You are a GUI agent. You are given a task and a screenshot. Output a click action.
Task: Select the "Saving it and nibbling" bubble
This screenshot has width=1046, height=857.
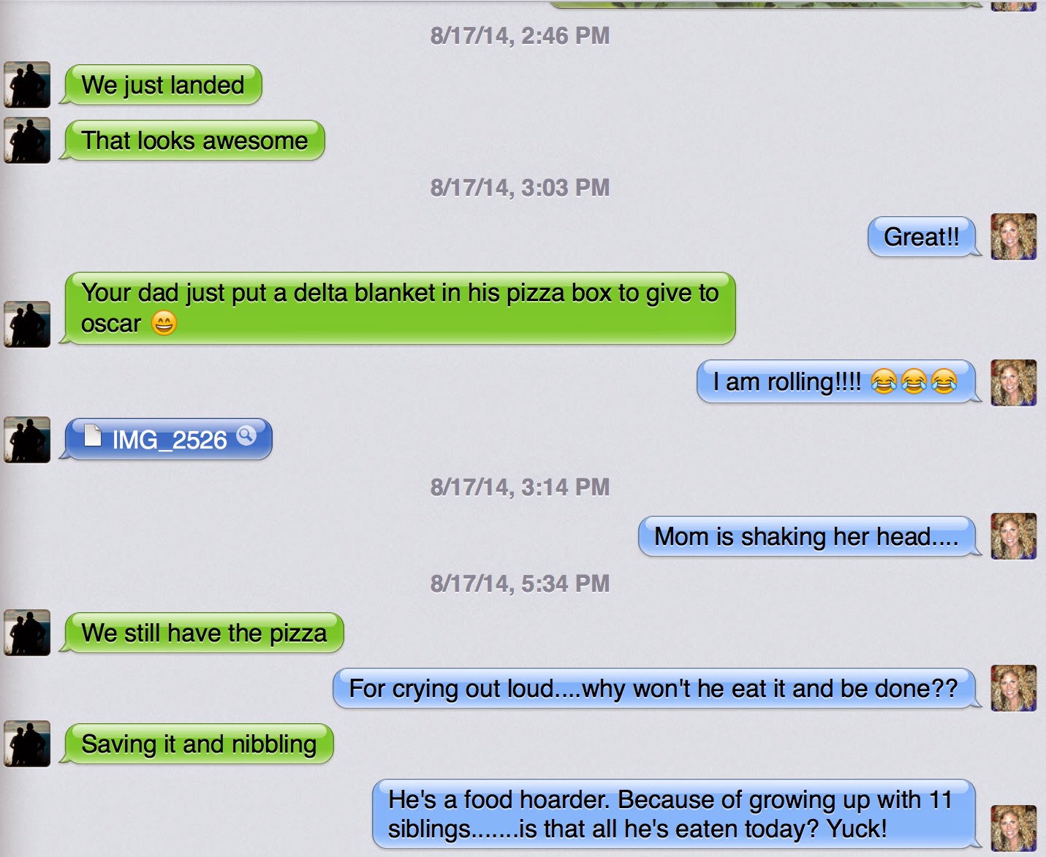coord(199,744)
